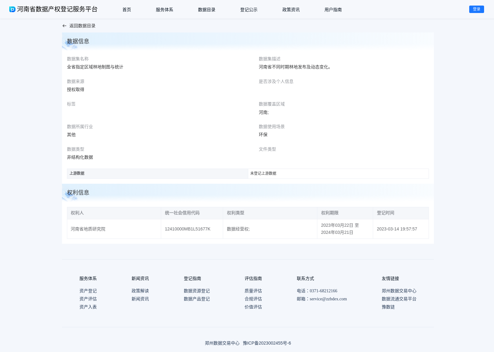Open friendly link 数据流通交易平台
The height and width of the screenshot is (352, 494).
399,299
